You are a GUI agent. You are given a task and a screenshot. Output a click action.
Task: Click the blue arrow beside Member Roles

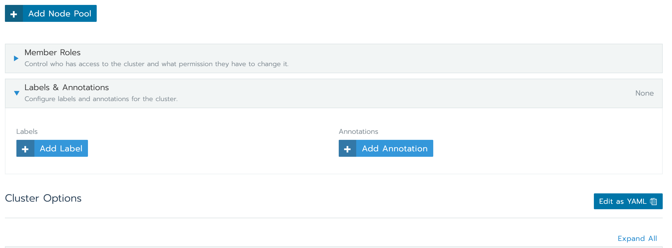tap(16, 58)
